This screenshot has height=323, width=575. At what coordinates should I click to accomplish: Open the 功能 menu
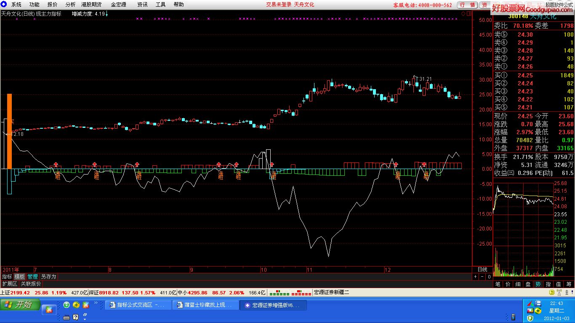[x=34, y=5]
